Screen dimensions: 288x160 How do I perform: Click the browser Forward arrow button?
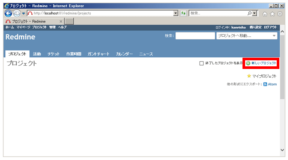click(x=17, y=13)
